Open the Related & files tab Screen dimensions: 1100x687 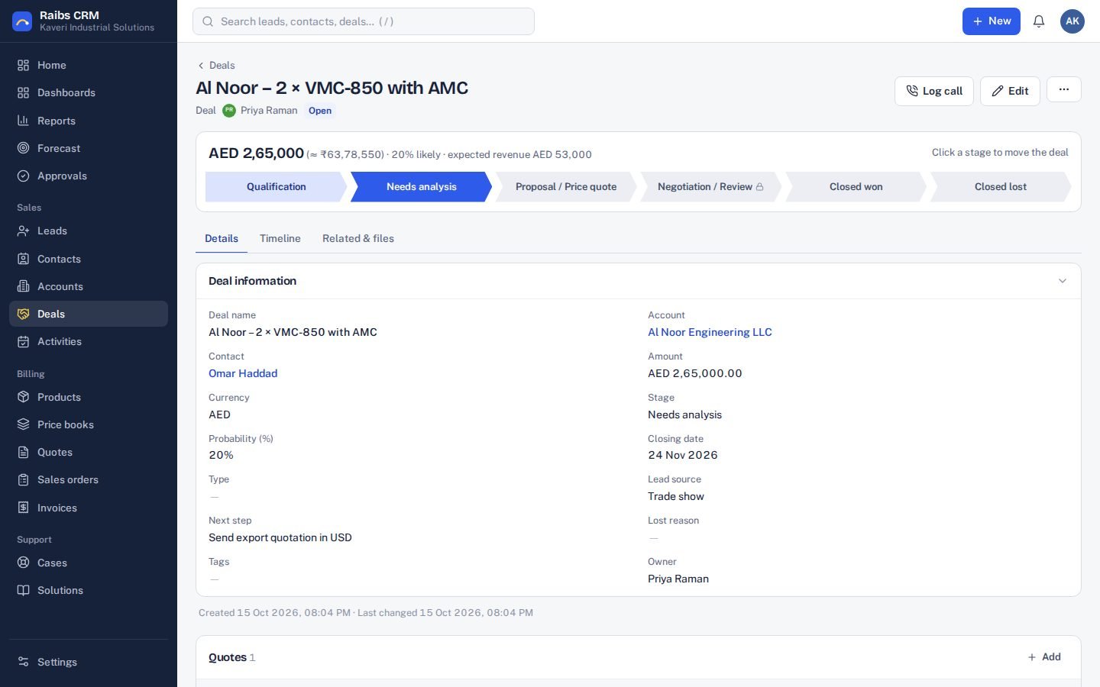358,238
